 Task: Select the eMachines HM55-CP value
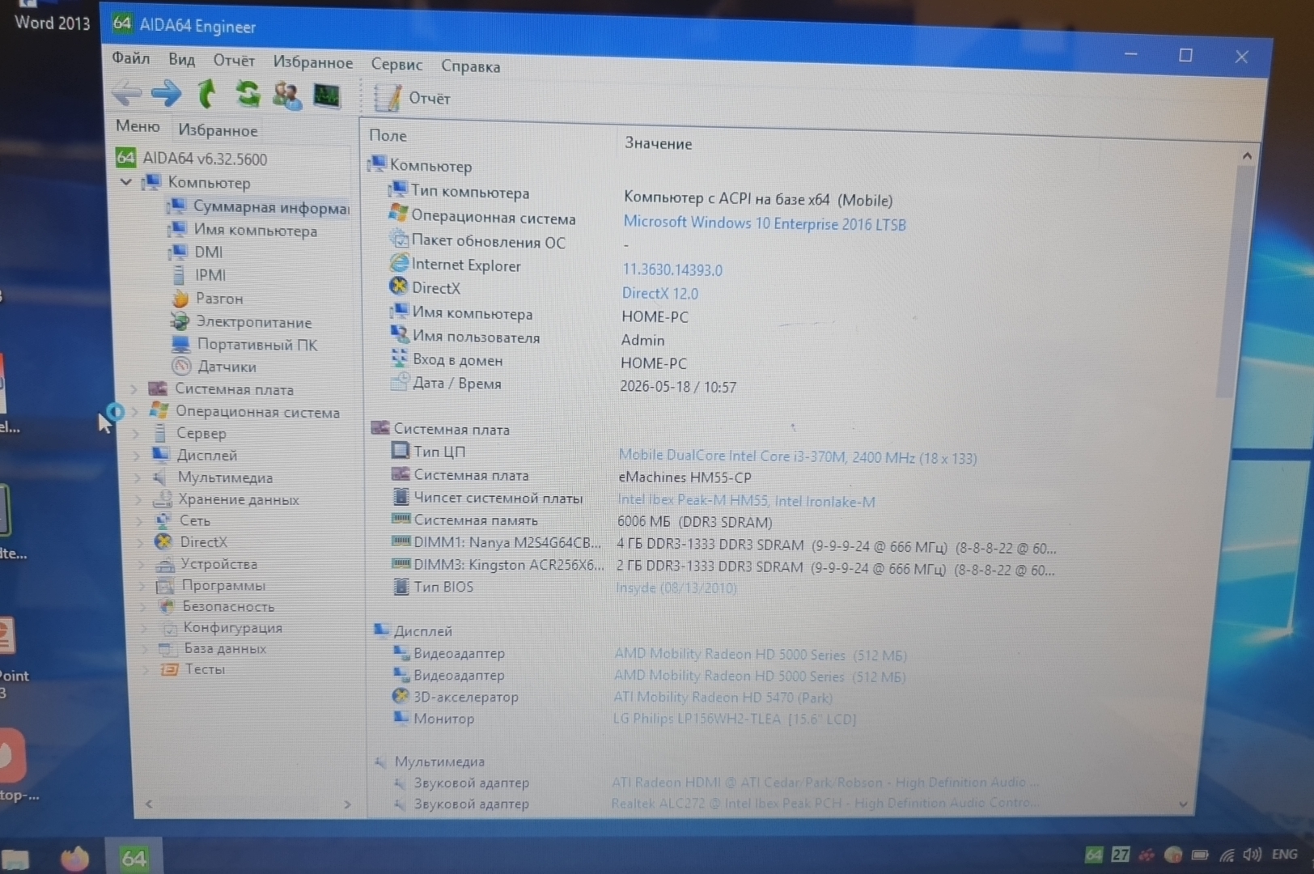685,477
